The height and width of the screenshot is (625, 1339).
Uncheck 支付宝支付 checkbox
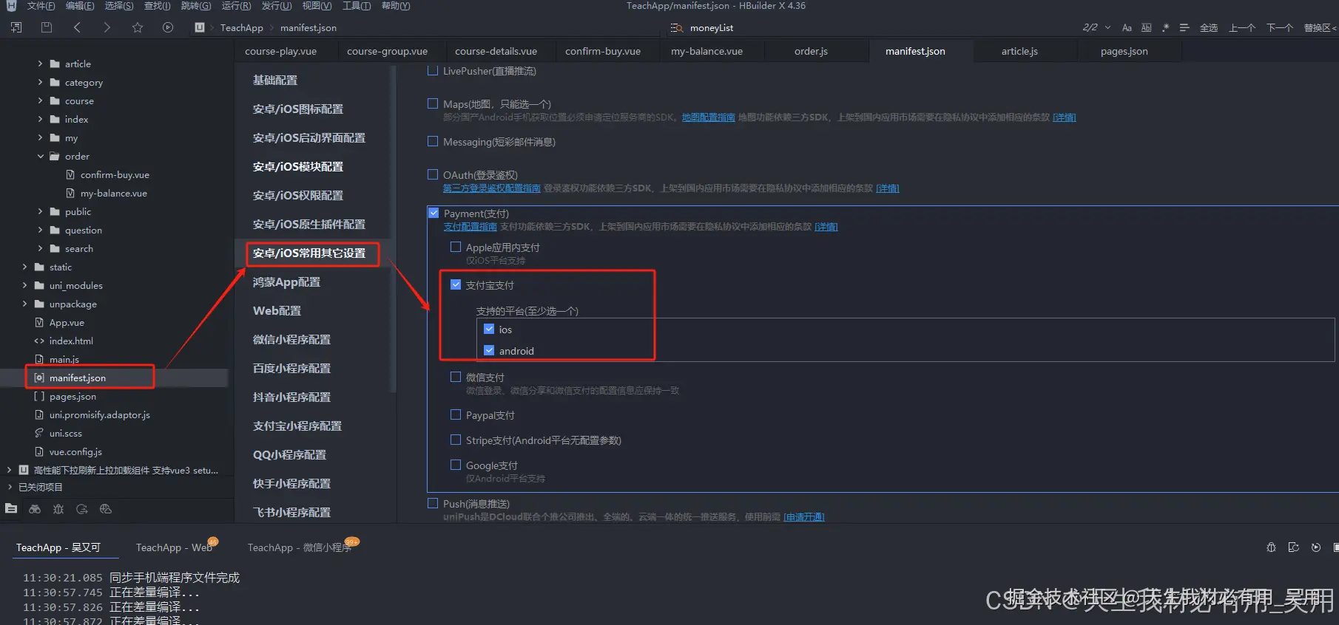[456, 284]
